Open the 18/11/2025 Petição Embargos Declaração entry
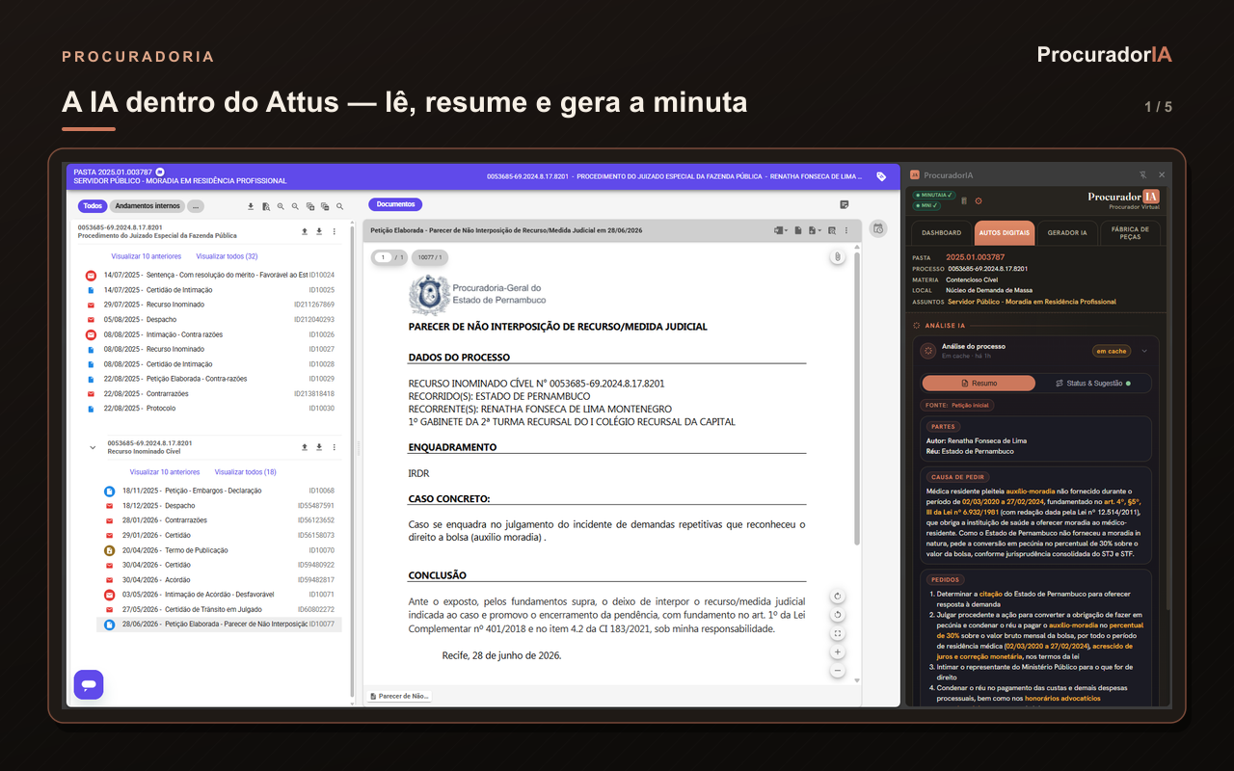Viewport: 1234px width, 771px height. pyautogui.click(x=220, y=492)
